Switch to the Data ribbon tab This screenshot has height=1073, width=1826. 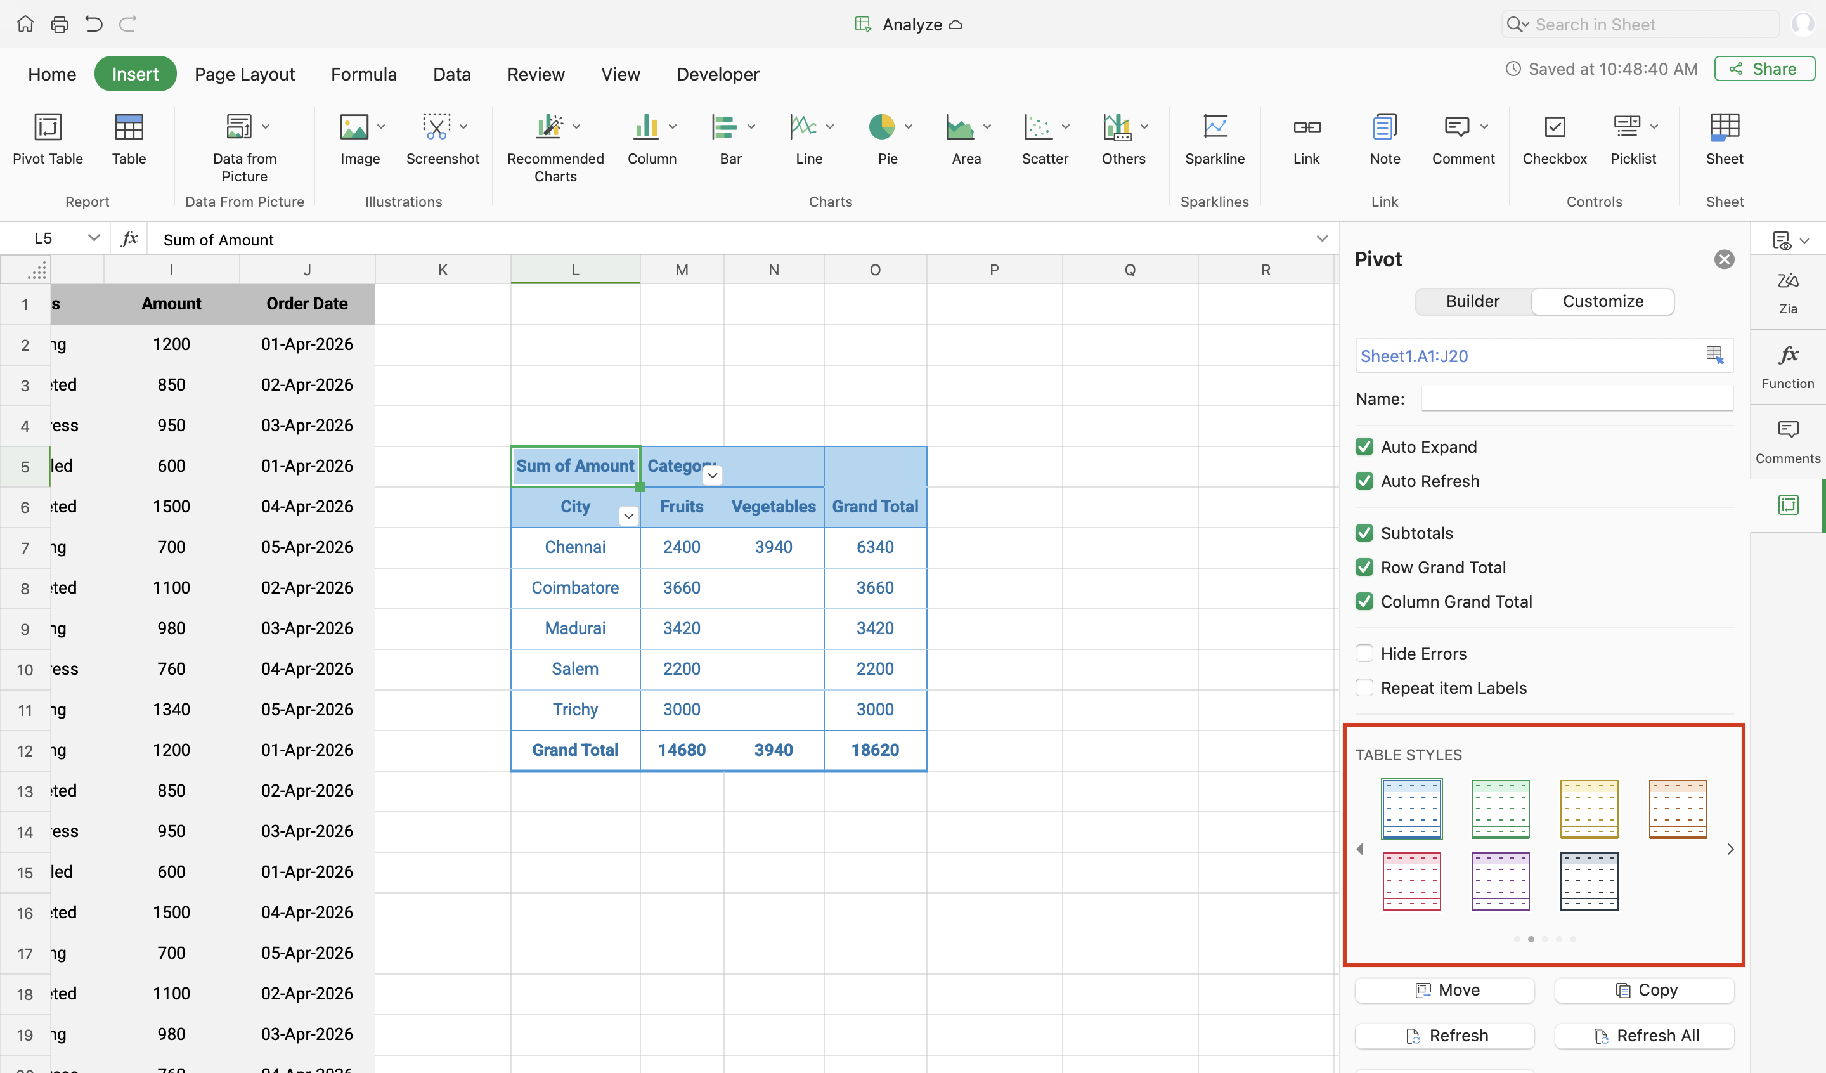tap(451, 74)
